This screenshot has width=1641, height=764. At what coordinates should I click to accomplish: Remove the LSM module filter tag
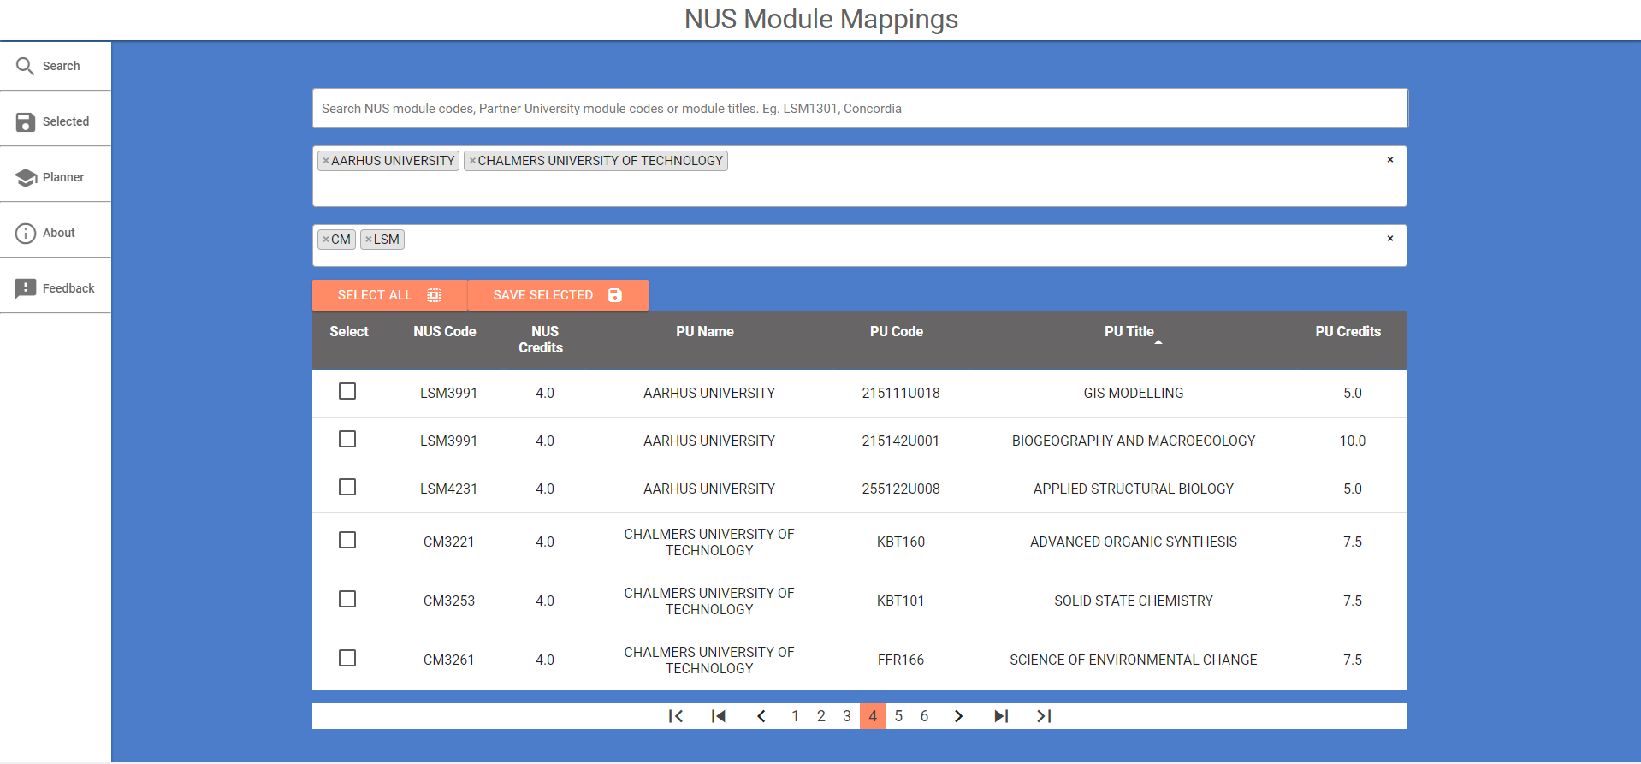click(x=369, y=240)
